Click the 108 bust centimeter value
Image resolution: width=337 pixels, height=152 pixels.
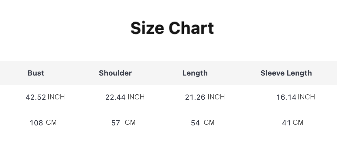click(36, 123)
